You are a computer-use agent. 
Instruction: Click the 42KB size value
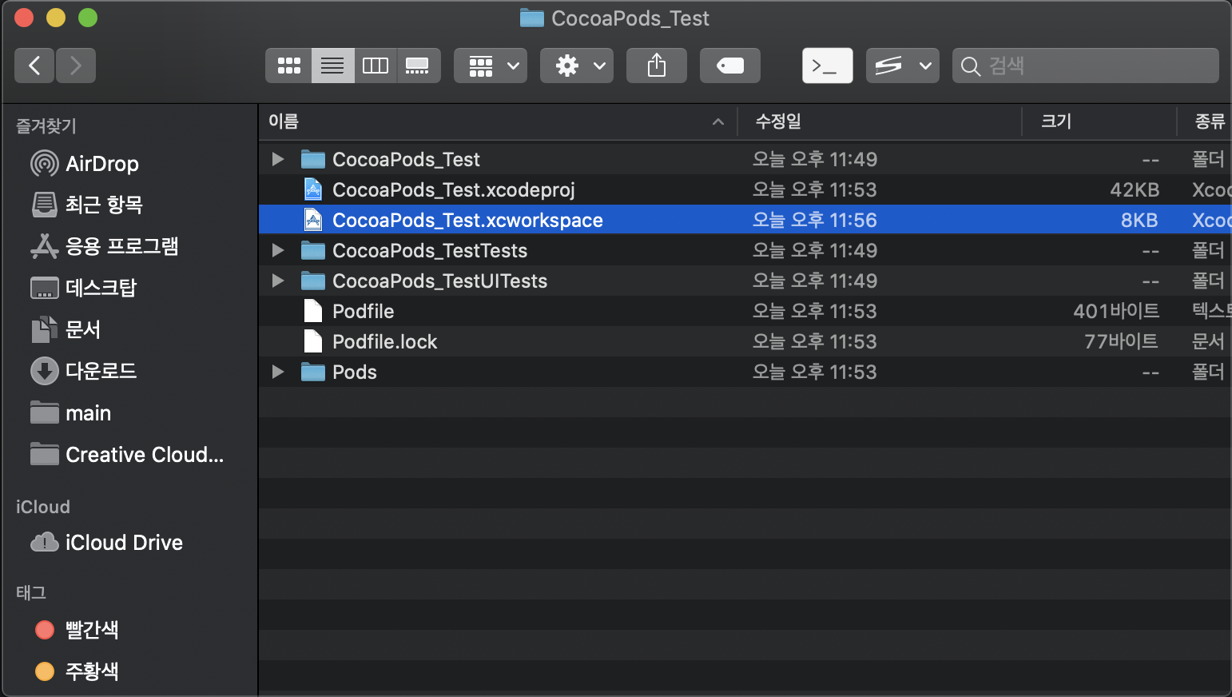point(1135,189)
